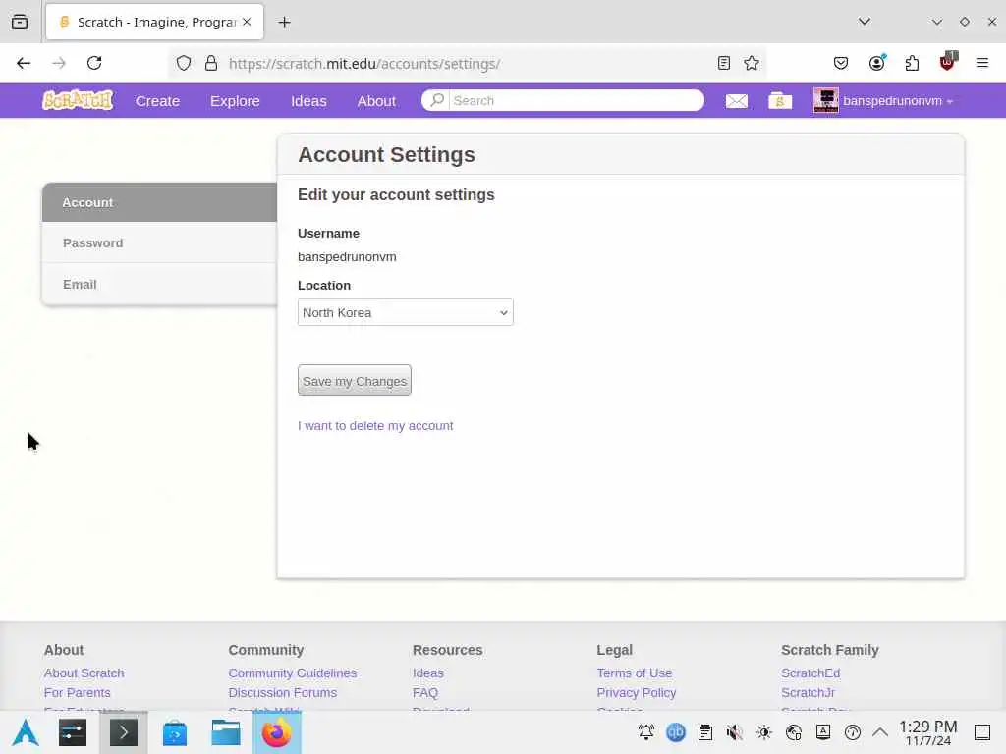Screen dimensions: 1006x754
Task: Open the clipboard tray icon
Action: 705,732
